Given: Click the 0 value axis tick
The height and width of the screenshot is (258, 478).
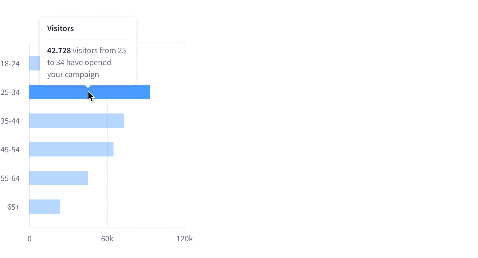Looking at the screenshot, I should pos(30,239).
